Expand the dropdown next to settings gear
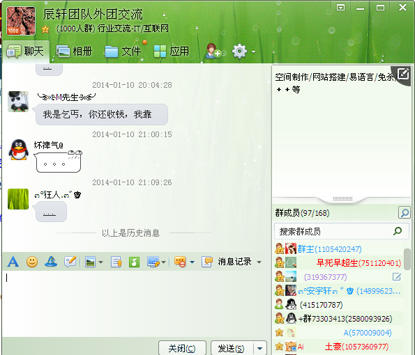Screen dimensions: 415x355 254,52
